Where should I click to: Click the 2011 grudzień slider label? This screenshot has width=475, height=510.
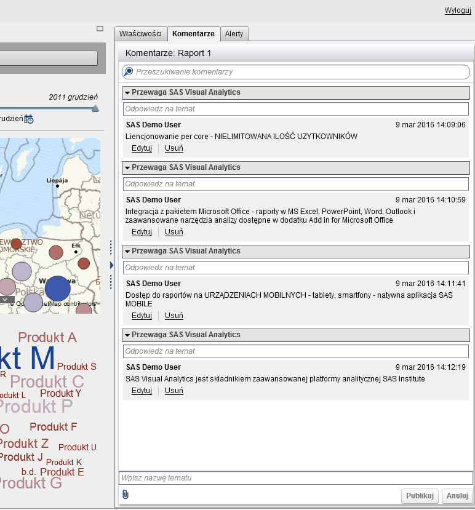[x=73, y=97]
